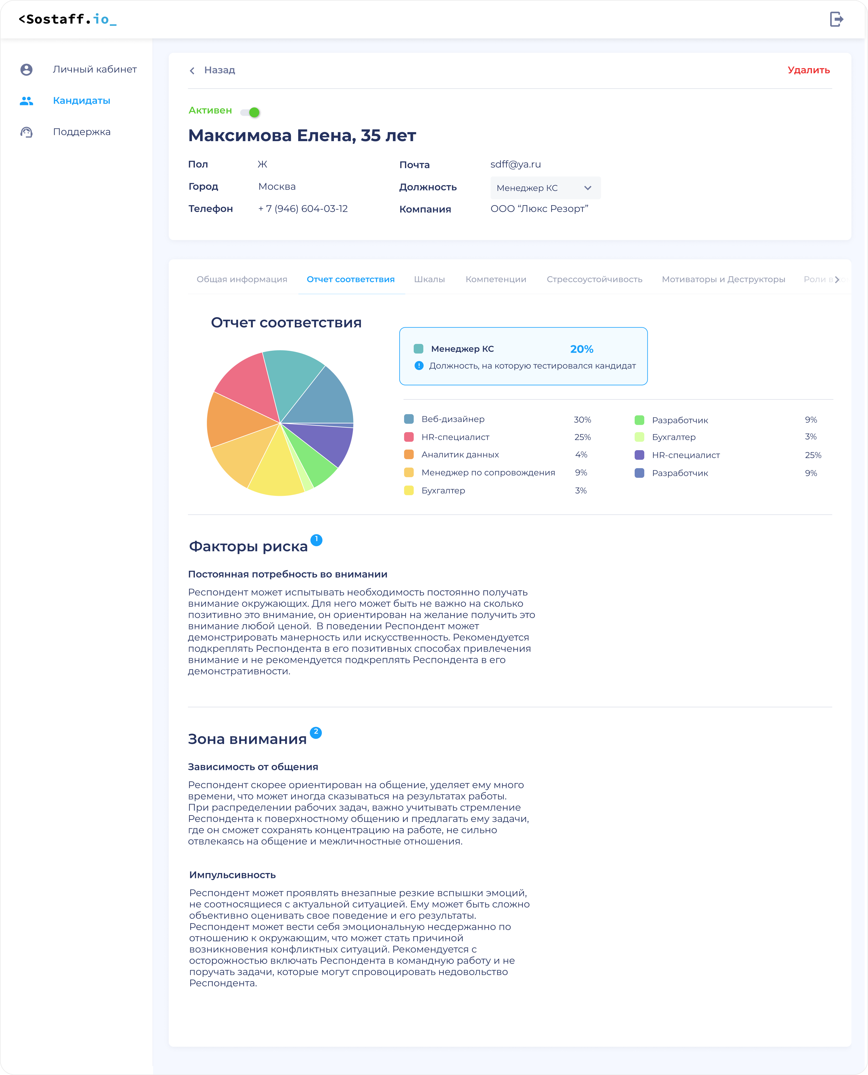This screenshot has width=868, height=1075.
Task: Open Sostaff.io logo home link
Action: pyautogui.click(x=68, y=19)
